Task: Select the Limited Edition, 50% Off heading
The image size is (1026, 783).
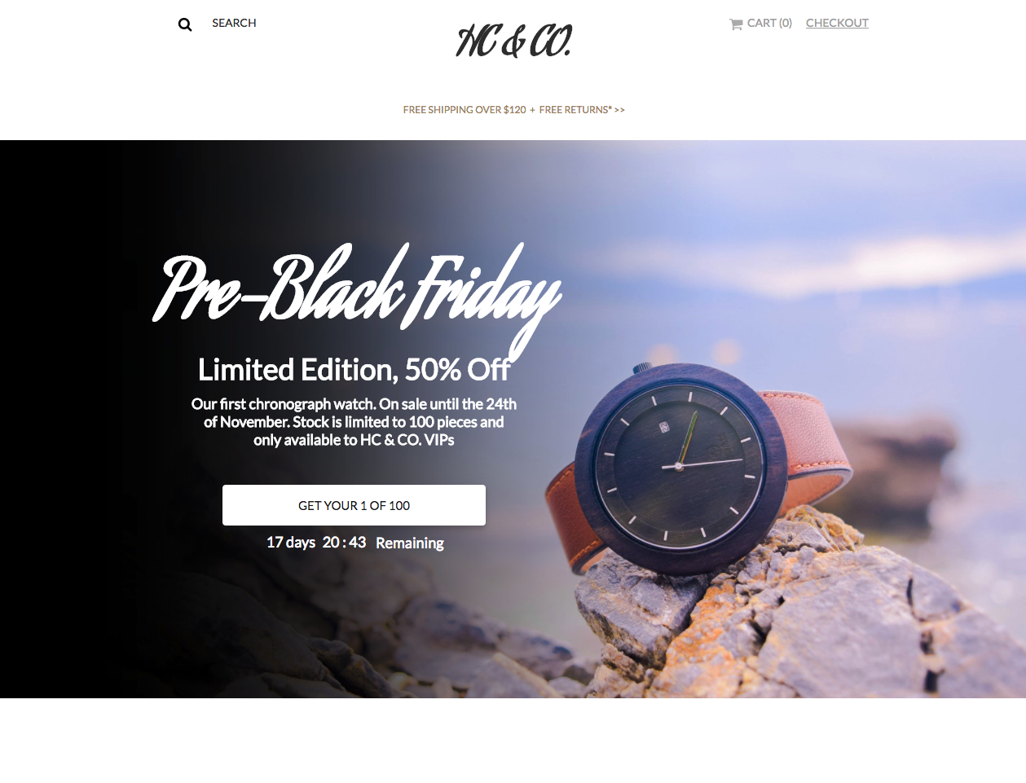Action: pyautogui.click(x=354, y=370)
